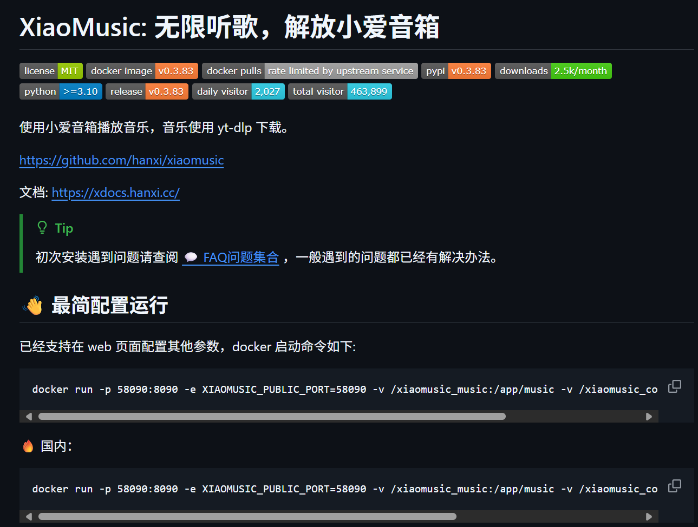Click the license MIT badge

point(50,71)
